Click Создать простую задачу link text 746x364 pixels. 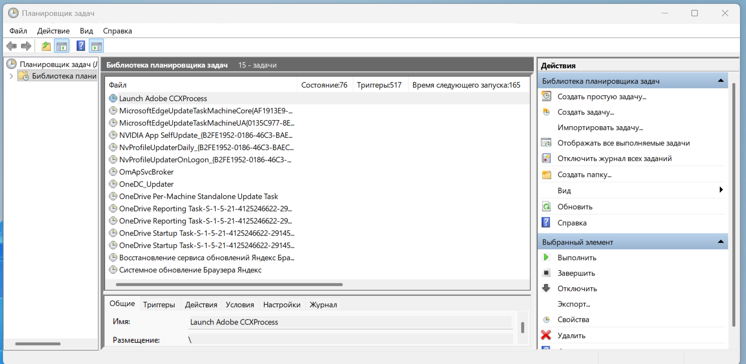(602, 97)
